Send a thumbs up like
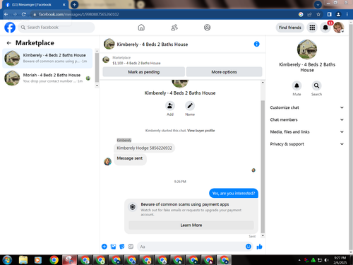 point(259,247)
